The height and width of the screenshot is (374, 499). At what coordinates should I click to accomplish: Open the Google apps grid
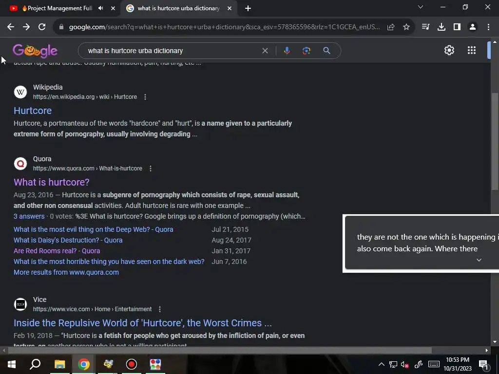tap(472, 50)
